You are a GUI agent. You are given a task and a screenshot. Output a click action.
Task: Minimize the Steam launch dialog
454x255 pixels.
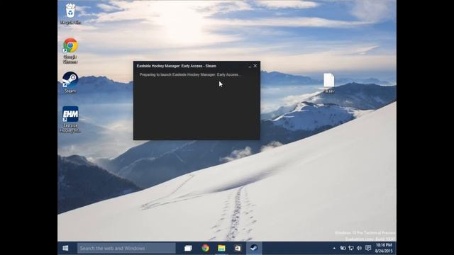click(250, 66)
